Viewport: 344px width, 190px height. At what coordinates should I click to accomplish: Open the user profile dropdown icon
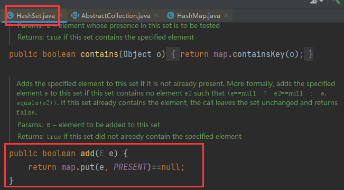pyautogui.click(x=317, y=2)
